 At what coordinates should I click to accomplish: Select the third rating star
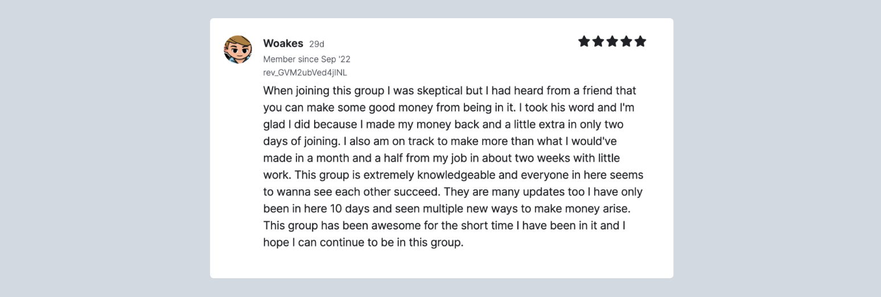[612, 41]
